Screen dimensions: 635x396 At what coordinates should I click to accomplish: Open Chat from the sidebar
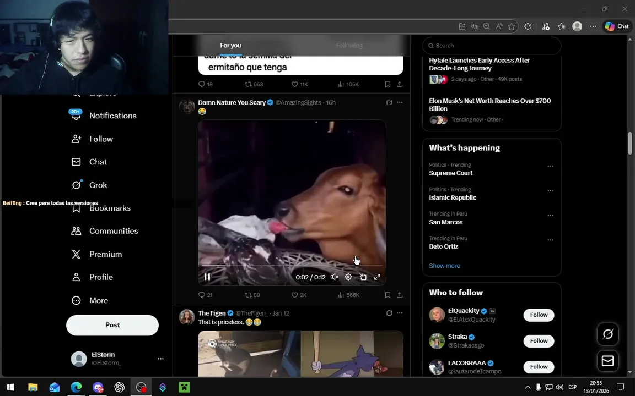(89, 162)
